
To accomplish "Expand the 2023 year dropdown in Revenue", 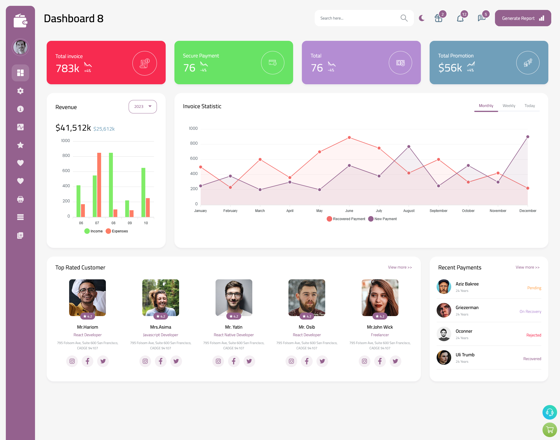I will click(x=143, y=106).
